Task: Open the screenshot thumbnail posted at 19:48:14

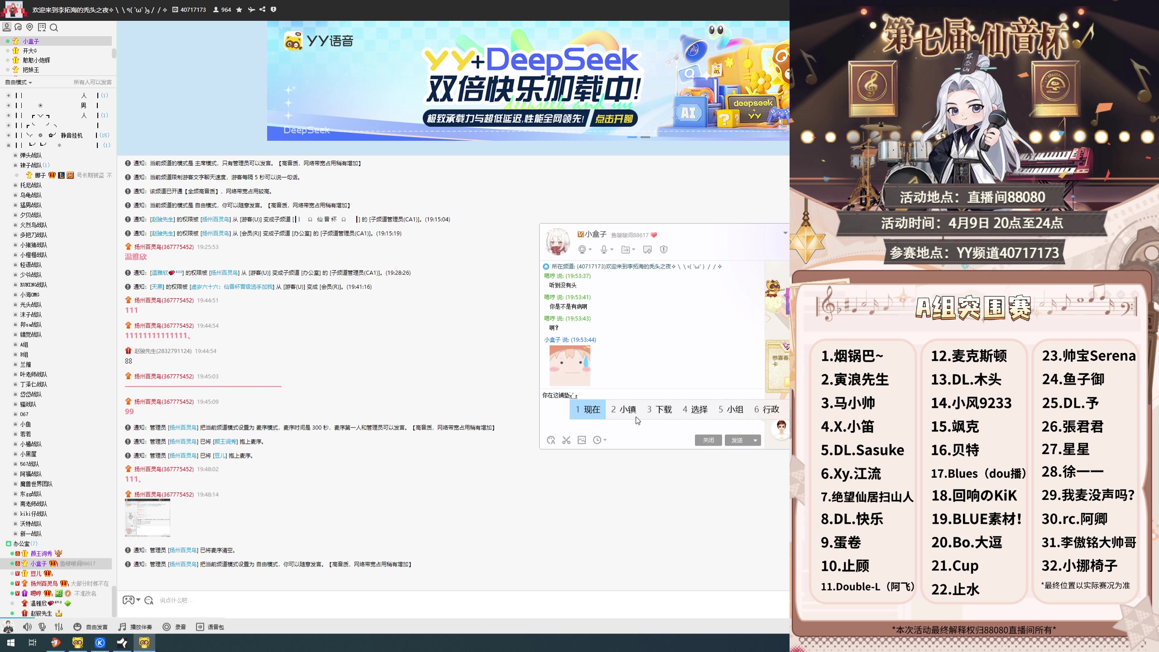Action: [148, 518]
